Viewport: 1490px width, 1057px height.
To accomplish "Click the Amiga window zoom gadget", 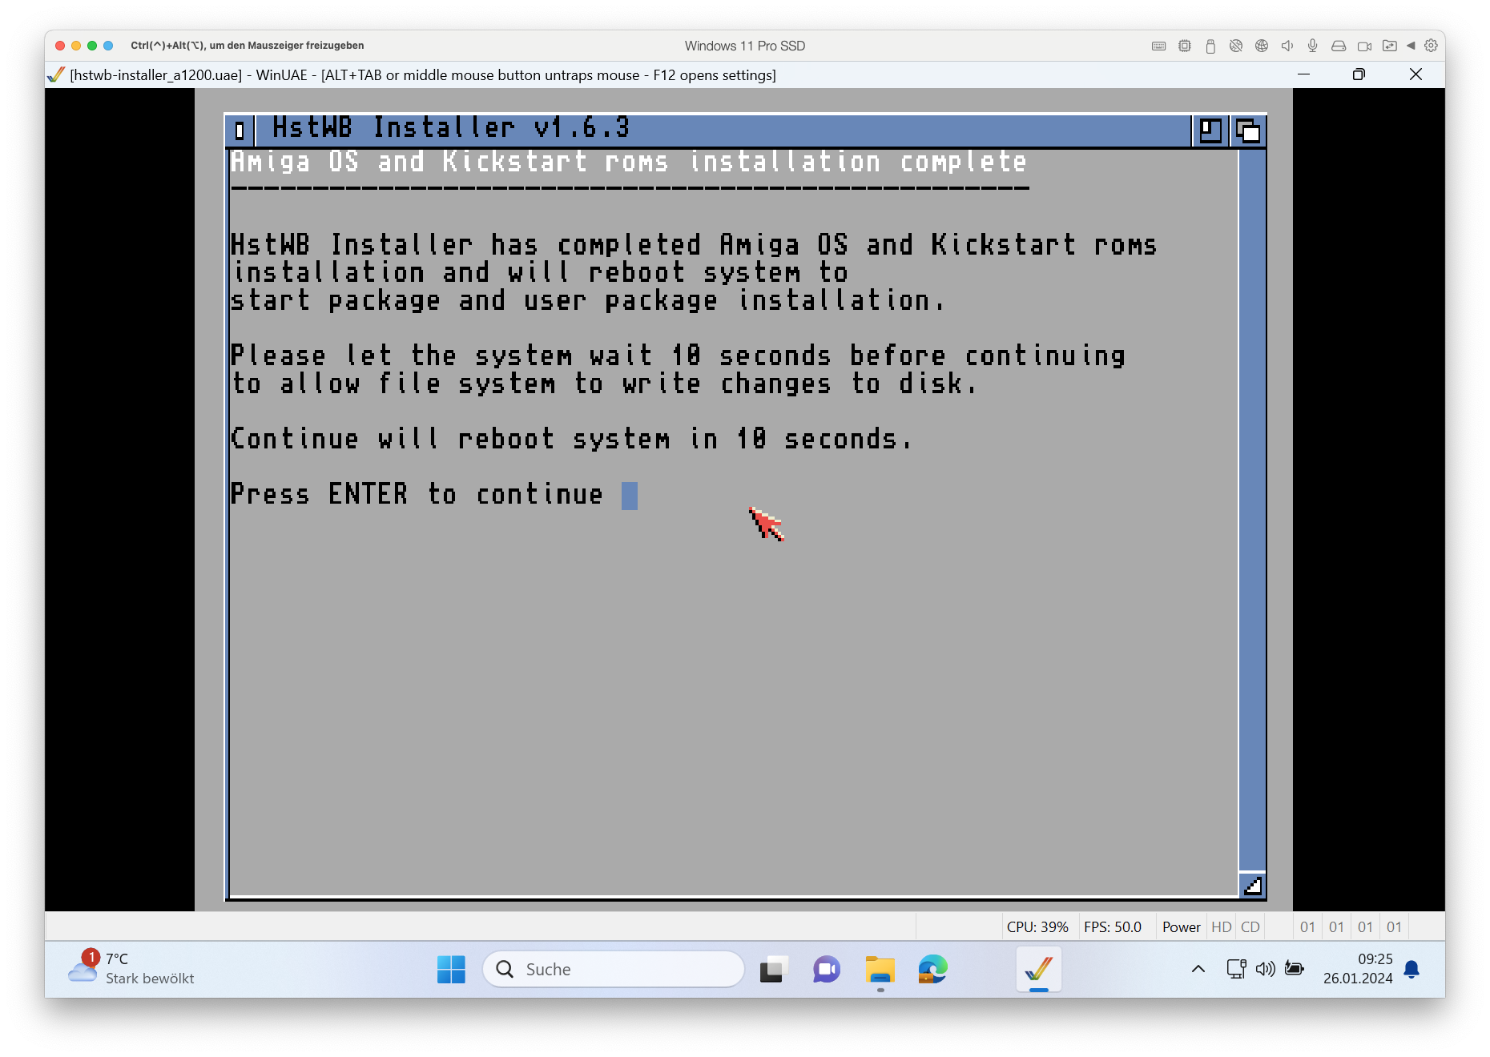I will point(1210,131).
